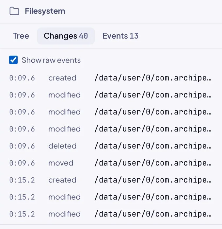Viewport: 222px width, 229px height.
Task: Click the Show raw events label
Action: click(51, 60)
